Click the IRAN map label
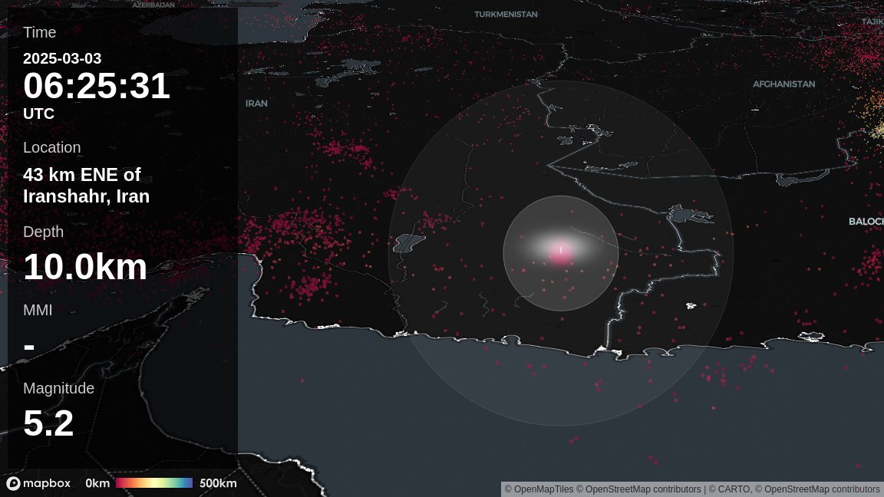Image resolution: width=884 pixels, height=497 pixels. [x=256, y=103]
